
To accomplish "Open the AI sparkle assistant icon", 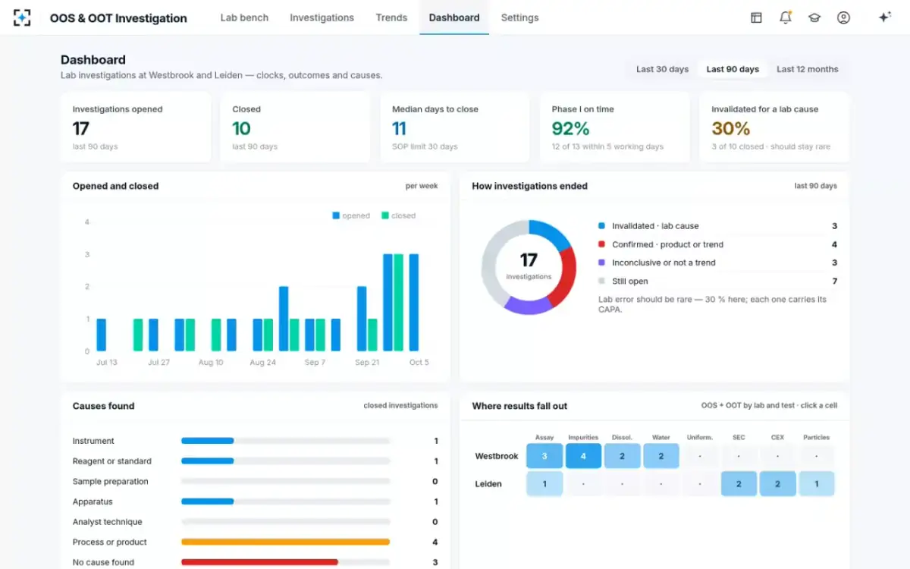I will point(884,17).
